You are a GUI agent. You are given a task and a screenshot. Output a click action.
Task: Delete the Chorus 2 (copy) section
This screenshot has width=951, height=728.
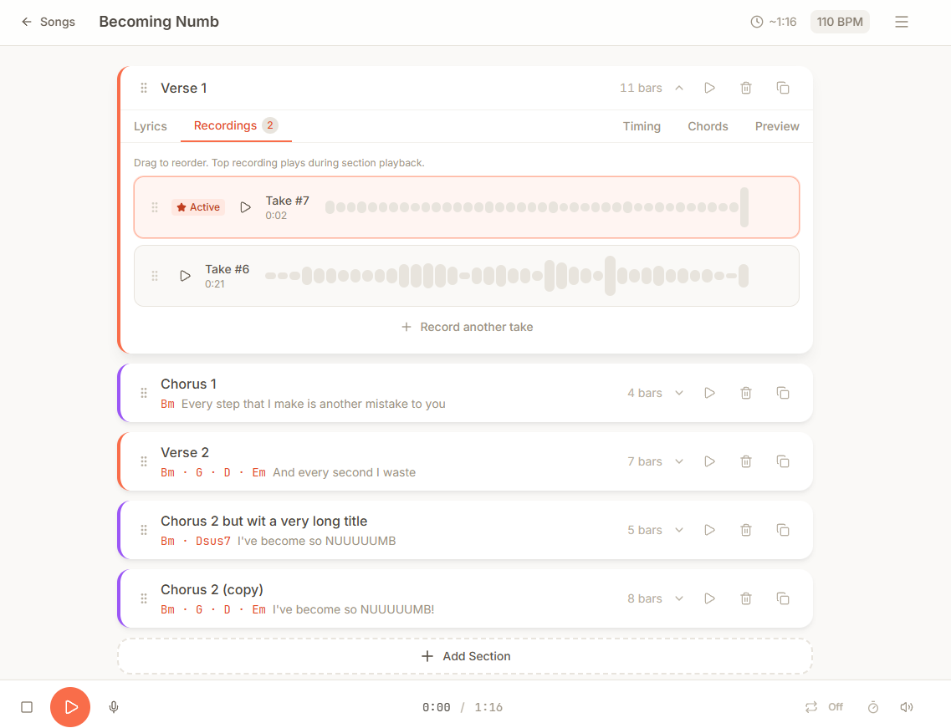coord(746,598)
